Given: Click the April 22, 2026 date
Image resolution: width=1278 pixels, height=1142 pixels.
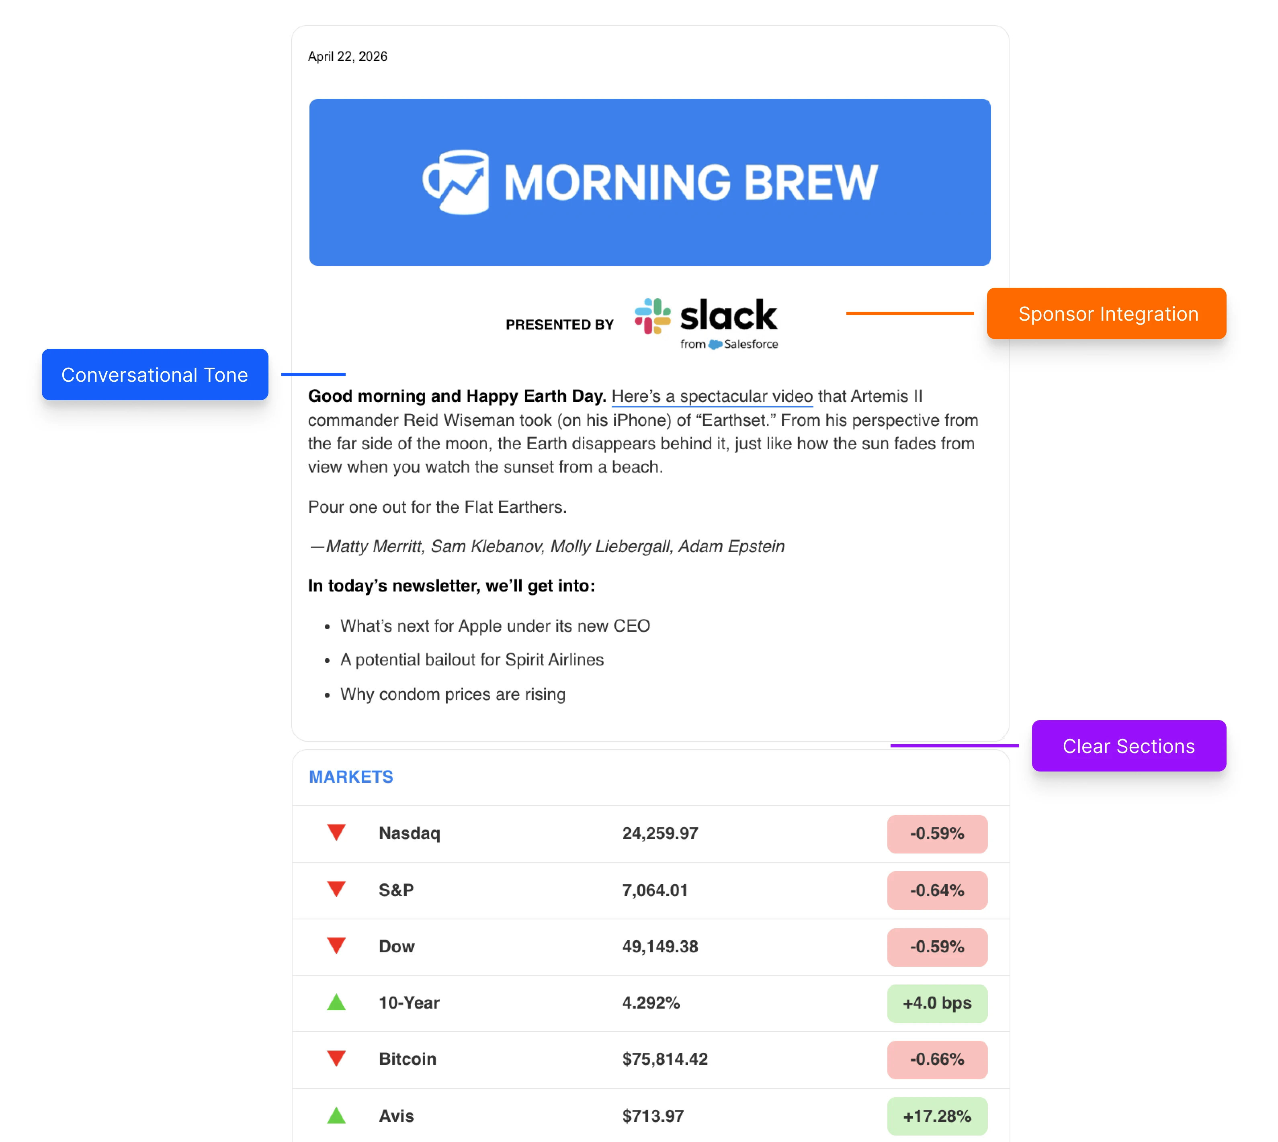Looking at the screenshot, I should (348, 57).
